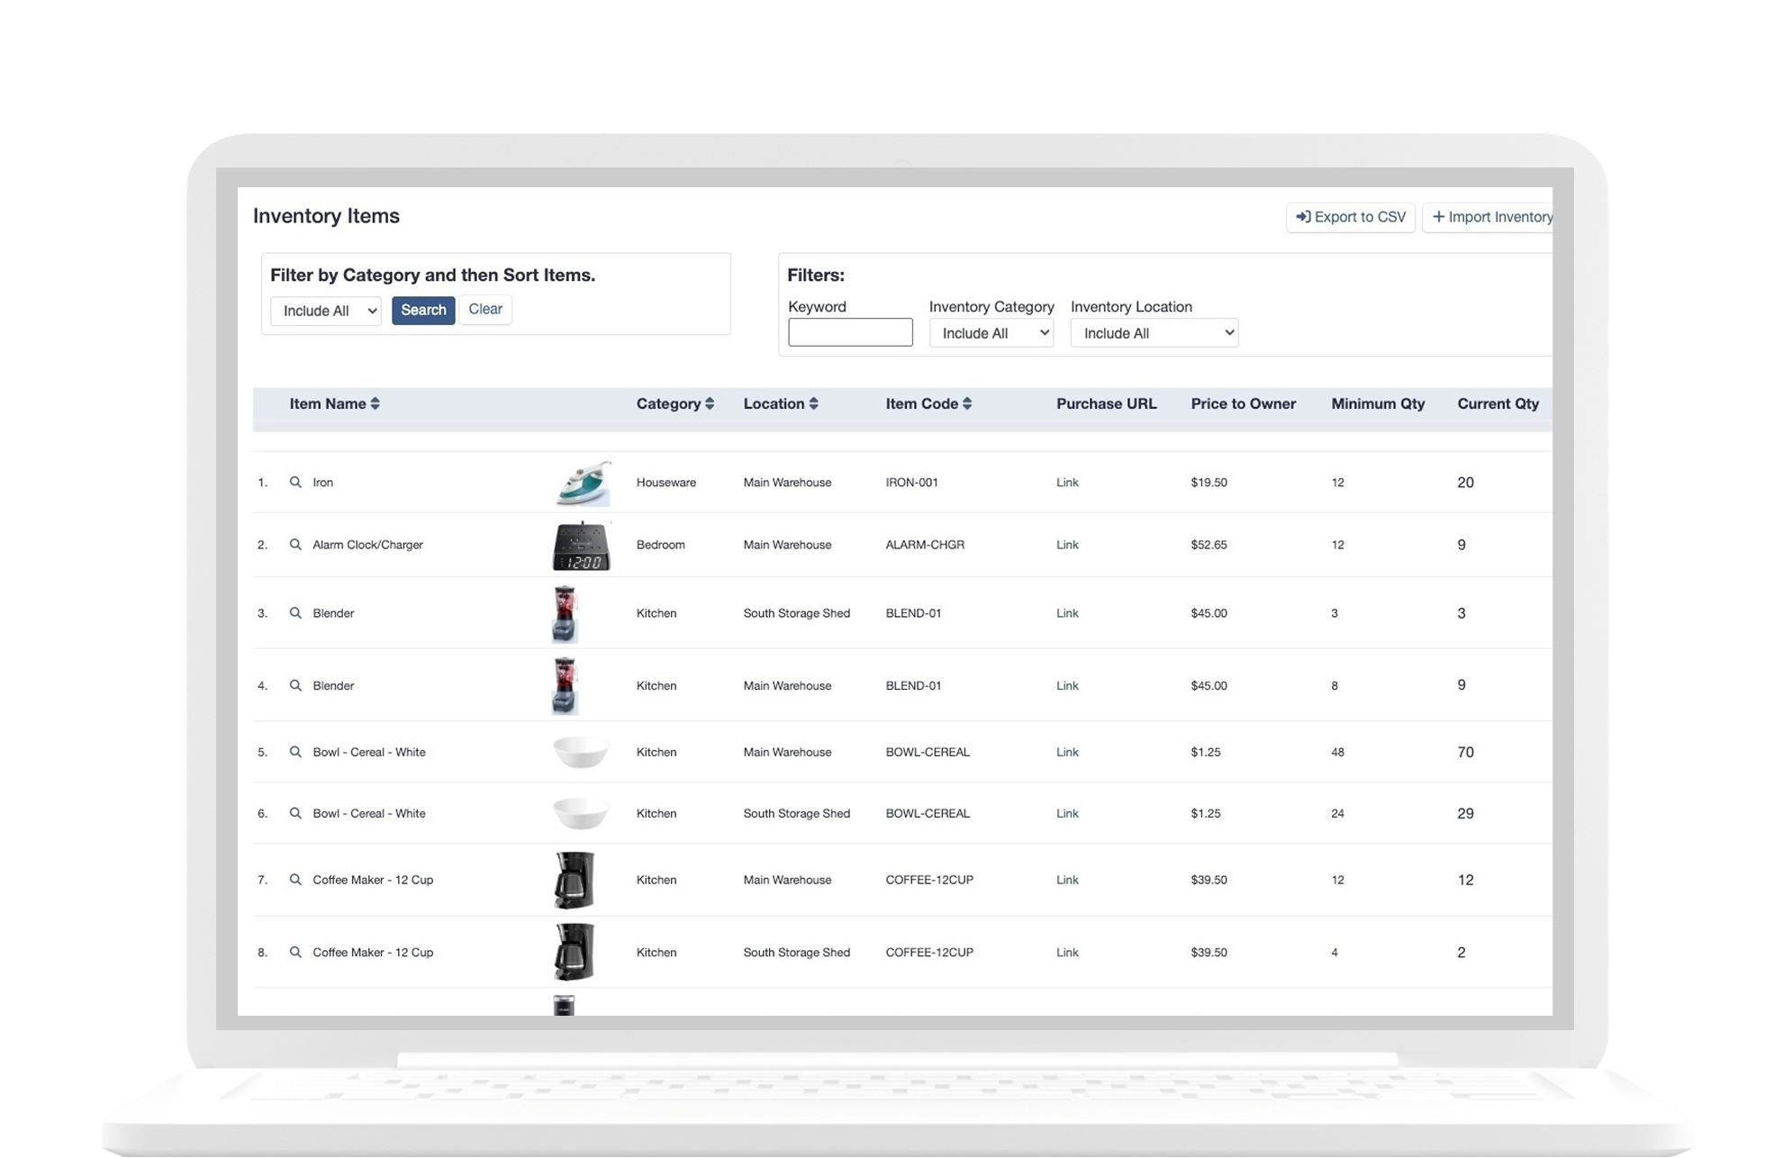Click the magnifier icon beside Alarm Clock/Charger
This screenshot has width=1792, height=1158.
294,545
